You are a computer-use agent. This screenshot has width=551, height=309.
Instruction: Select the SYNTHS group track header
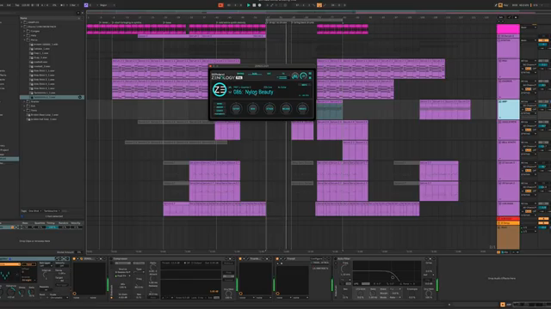point(508,48)
